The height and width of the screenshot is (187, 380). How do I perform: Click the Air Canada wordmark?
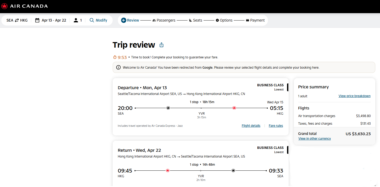tap(29, 6)
